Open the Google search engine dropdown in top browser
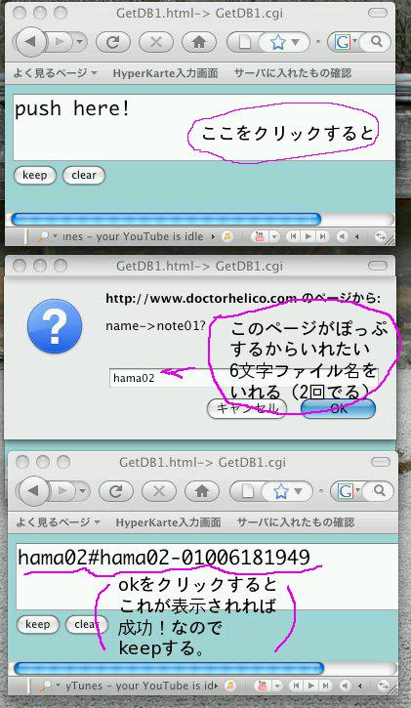The height and width of the screenshot is (708, 411). [x=347, y=42]
